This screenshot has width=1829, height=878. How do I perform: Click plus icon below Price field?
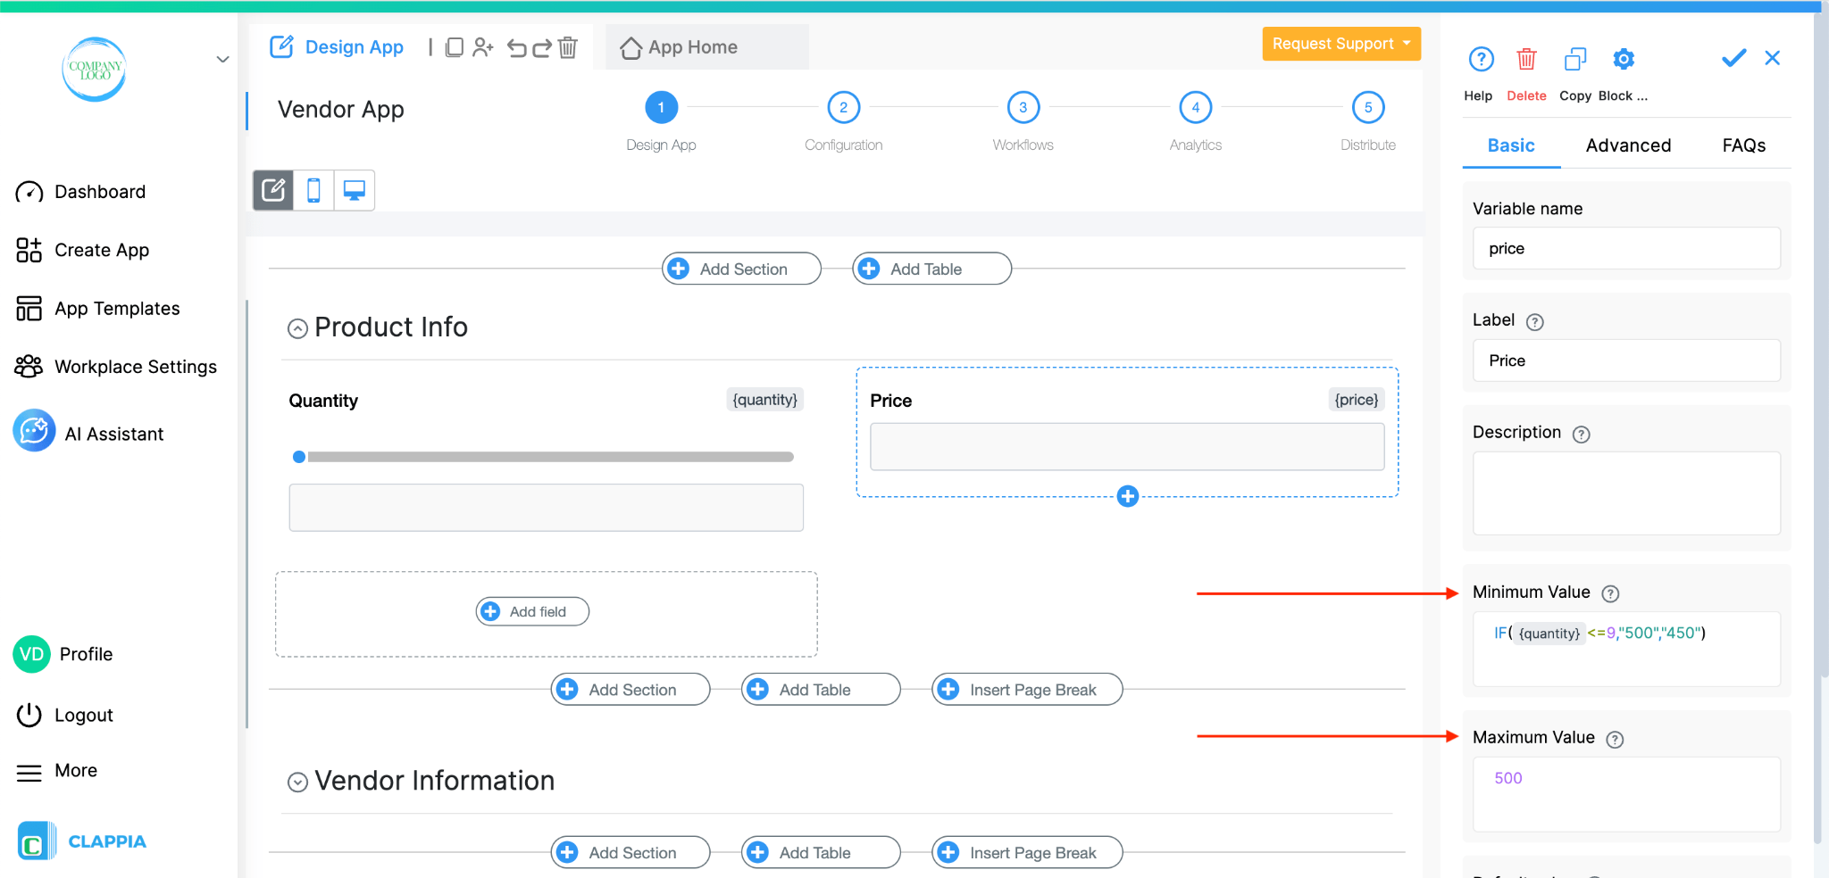pyautogui.click(x=1128, y=496)
